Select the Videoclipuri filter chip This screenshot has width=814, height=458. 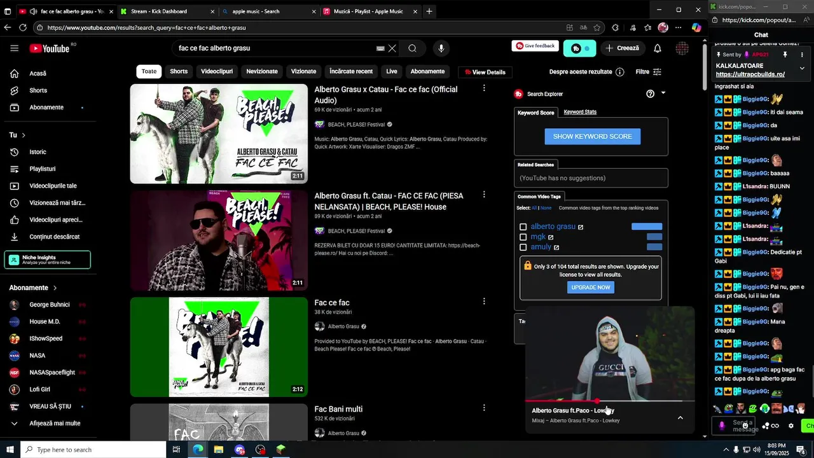click(x=217, y=71)
